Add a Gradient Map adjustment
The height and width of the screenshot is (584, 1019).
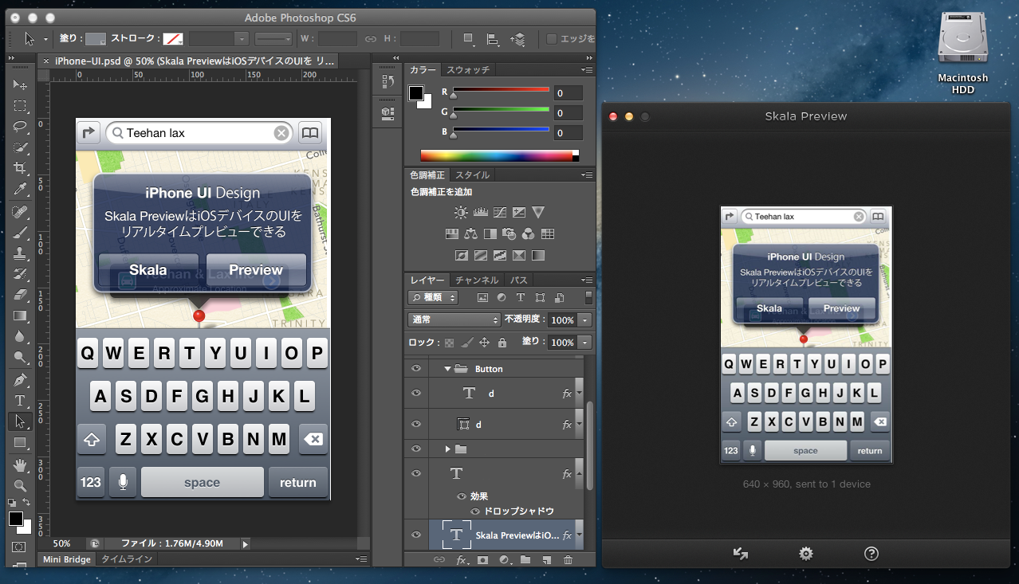538,256
